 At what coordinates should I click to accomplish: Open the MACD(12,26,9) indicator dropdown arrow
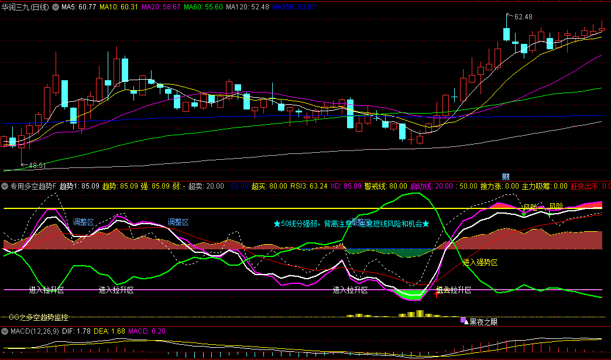coord(5,332)
